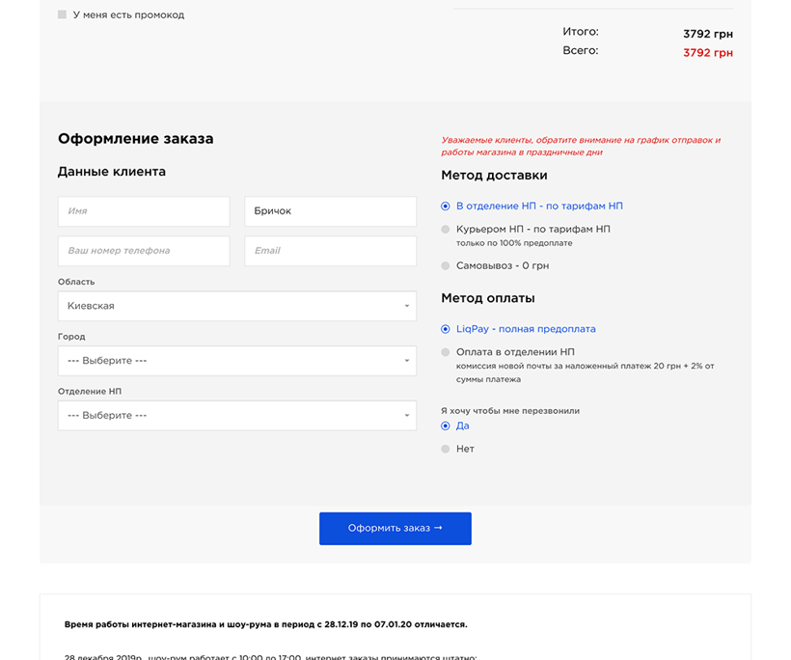Focus the "Email" input field

pyautogui.click(x=331, y=251)
